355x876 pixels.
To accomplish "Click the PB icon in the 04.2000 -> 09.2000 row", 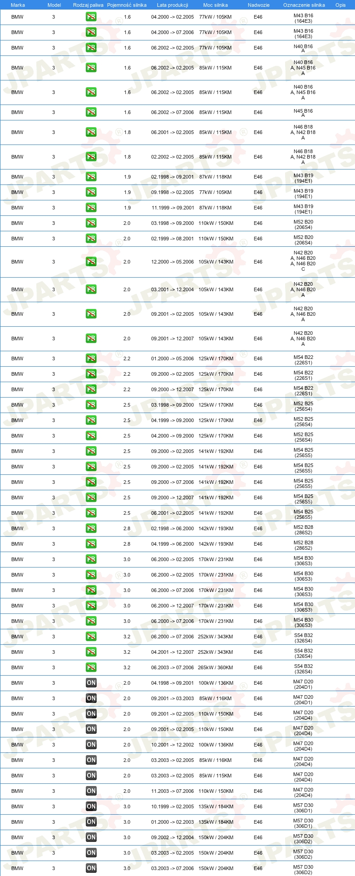I will (91, 436).
